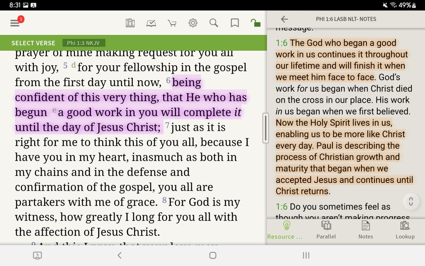Open the Library bookshelf icon
Image resolution: width=425 pixels, height=266 pixels.
click(130, 23)
